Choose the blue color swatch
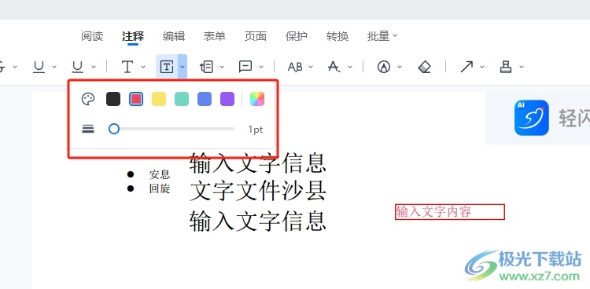The height and width of the screenshot is (289, 590). click(x=205, y=99)
